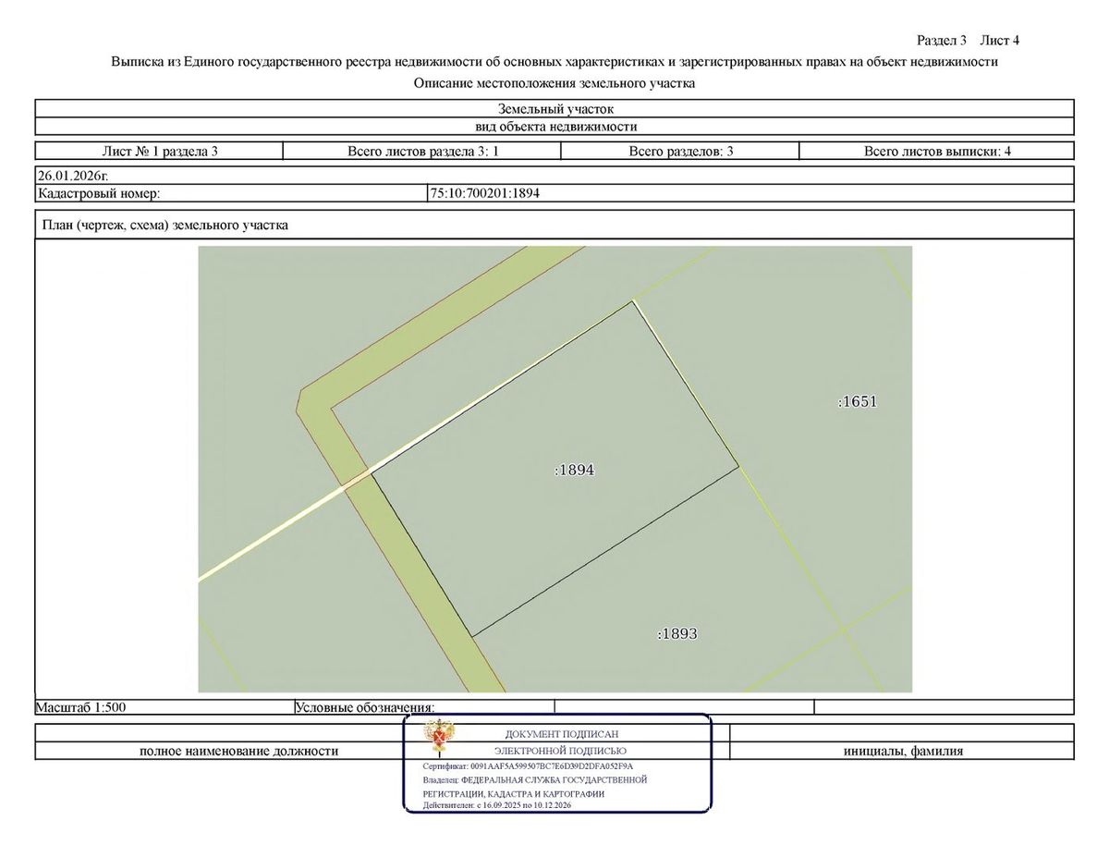The height and width of the screenshot is (857, 1109).
Task: Click the 'РЕГИСТРАЦИИ, КАДАСТРА И КАРТОГРАФИИ' line
Action: pos(513,794)
